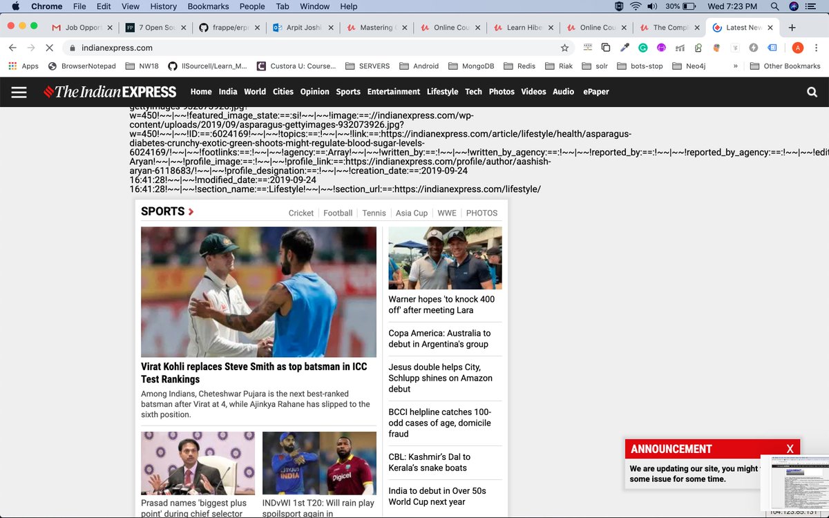Open the Chrome three-dot menu
This screenshot has height=518, width=829.
point(815,48)
